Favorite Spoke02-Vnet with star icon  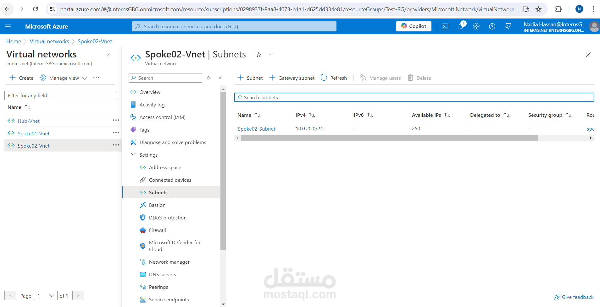point(258,55)
